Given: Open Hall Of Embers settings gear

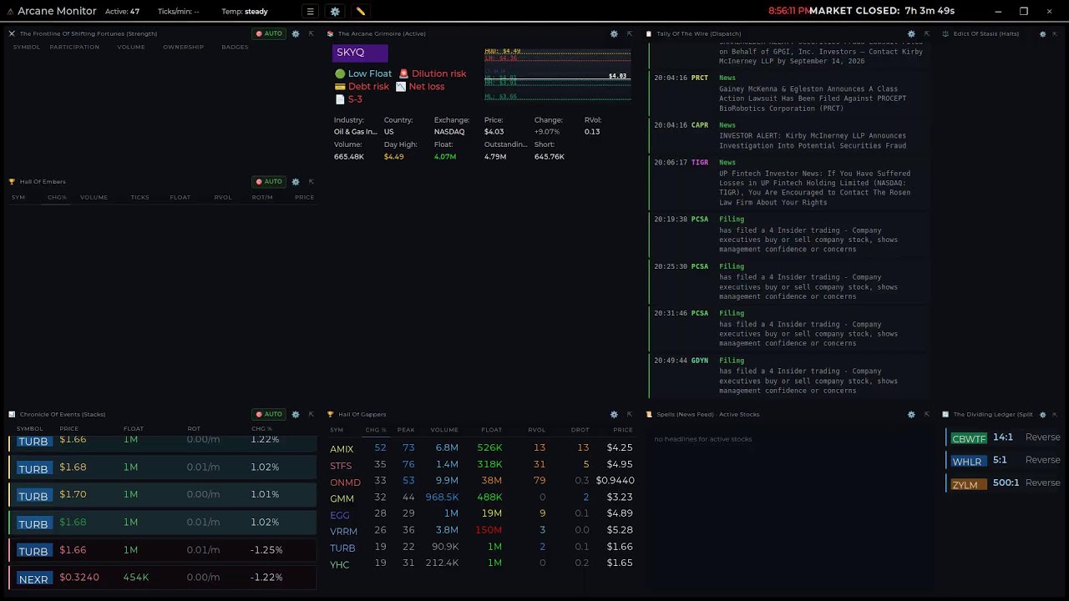Looking at the screenshot, I should [296, 181].
